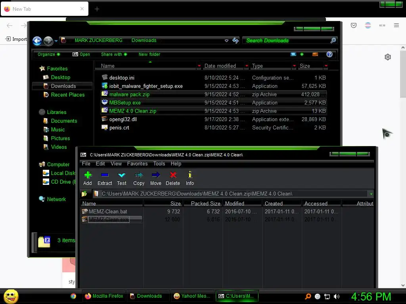Screen dimensions: 406x304
Task: Switch to Yahoo! Messenger taskbar button
Action: pos(192,296)
